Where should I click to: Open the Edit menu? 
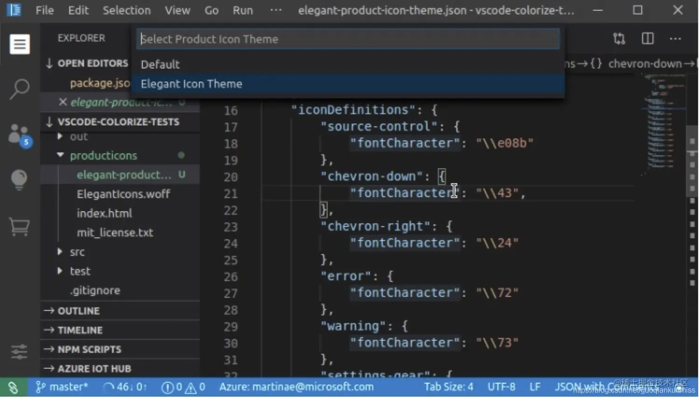pos(78,10)
